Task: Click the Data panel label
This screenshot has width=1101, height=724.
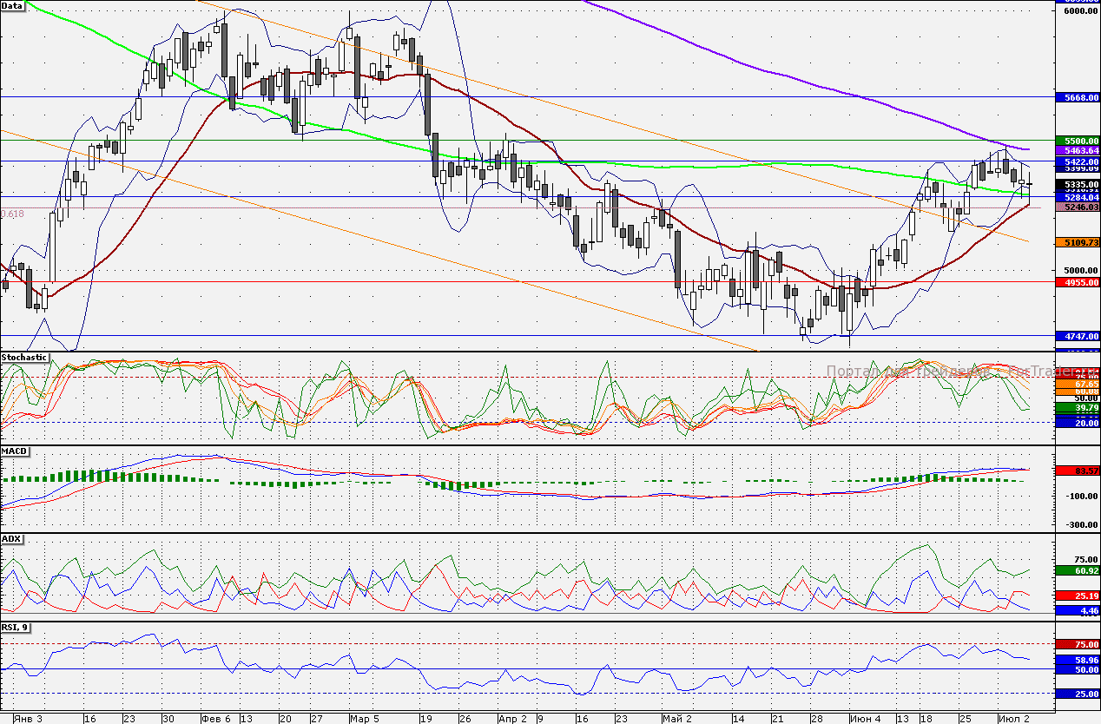Action: click(x=12, y=5)
